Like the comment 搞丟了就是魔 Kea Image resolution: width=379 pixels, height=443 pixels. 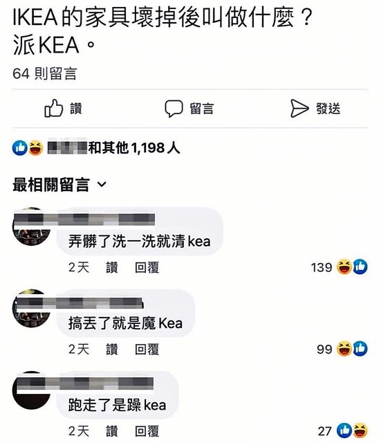[112, 349]
